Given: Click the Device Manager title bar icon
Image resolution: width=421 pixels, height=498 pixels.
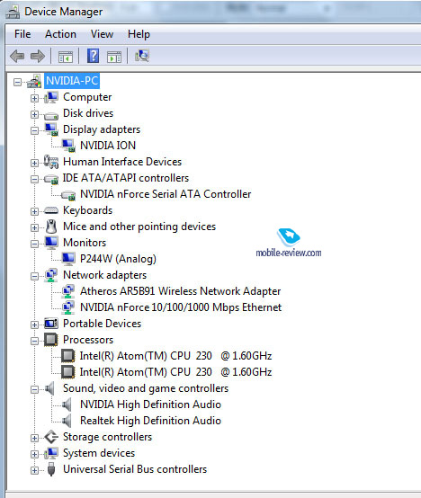Looking at the screenshot, I should 13,12.
